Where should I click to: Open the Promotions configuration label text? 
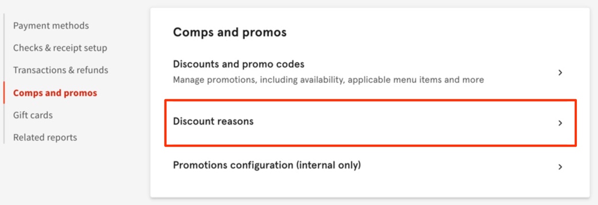pos(233,165)
